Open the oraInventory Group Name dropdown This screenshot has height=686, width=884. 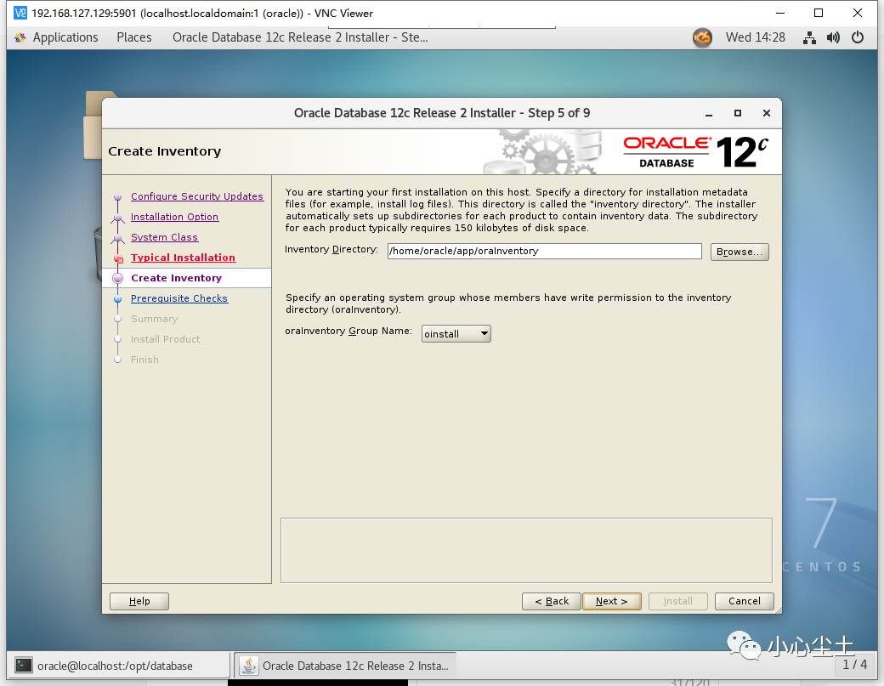click(x=456, y=334)
